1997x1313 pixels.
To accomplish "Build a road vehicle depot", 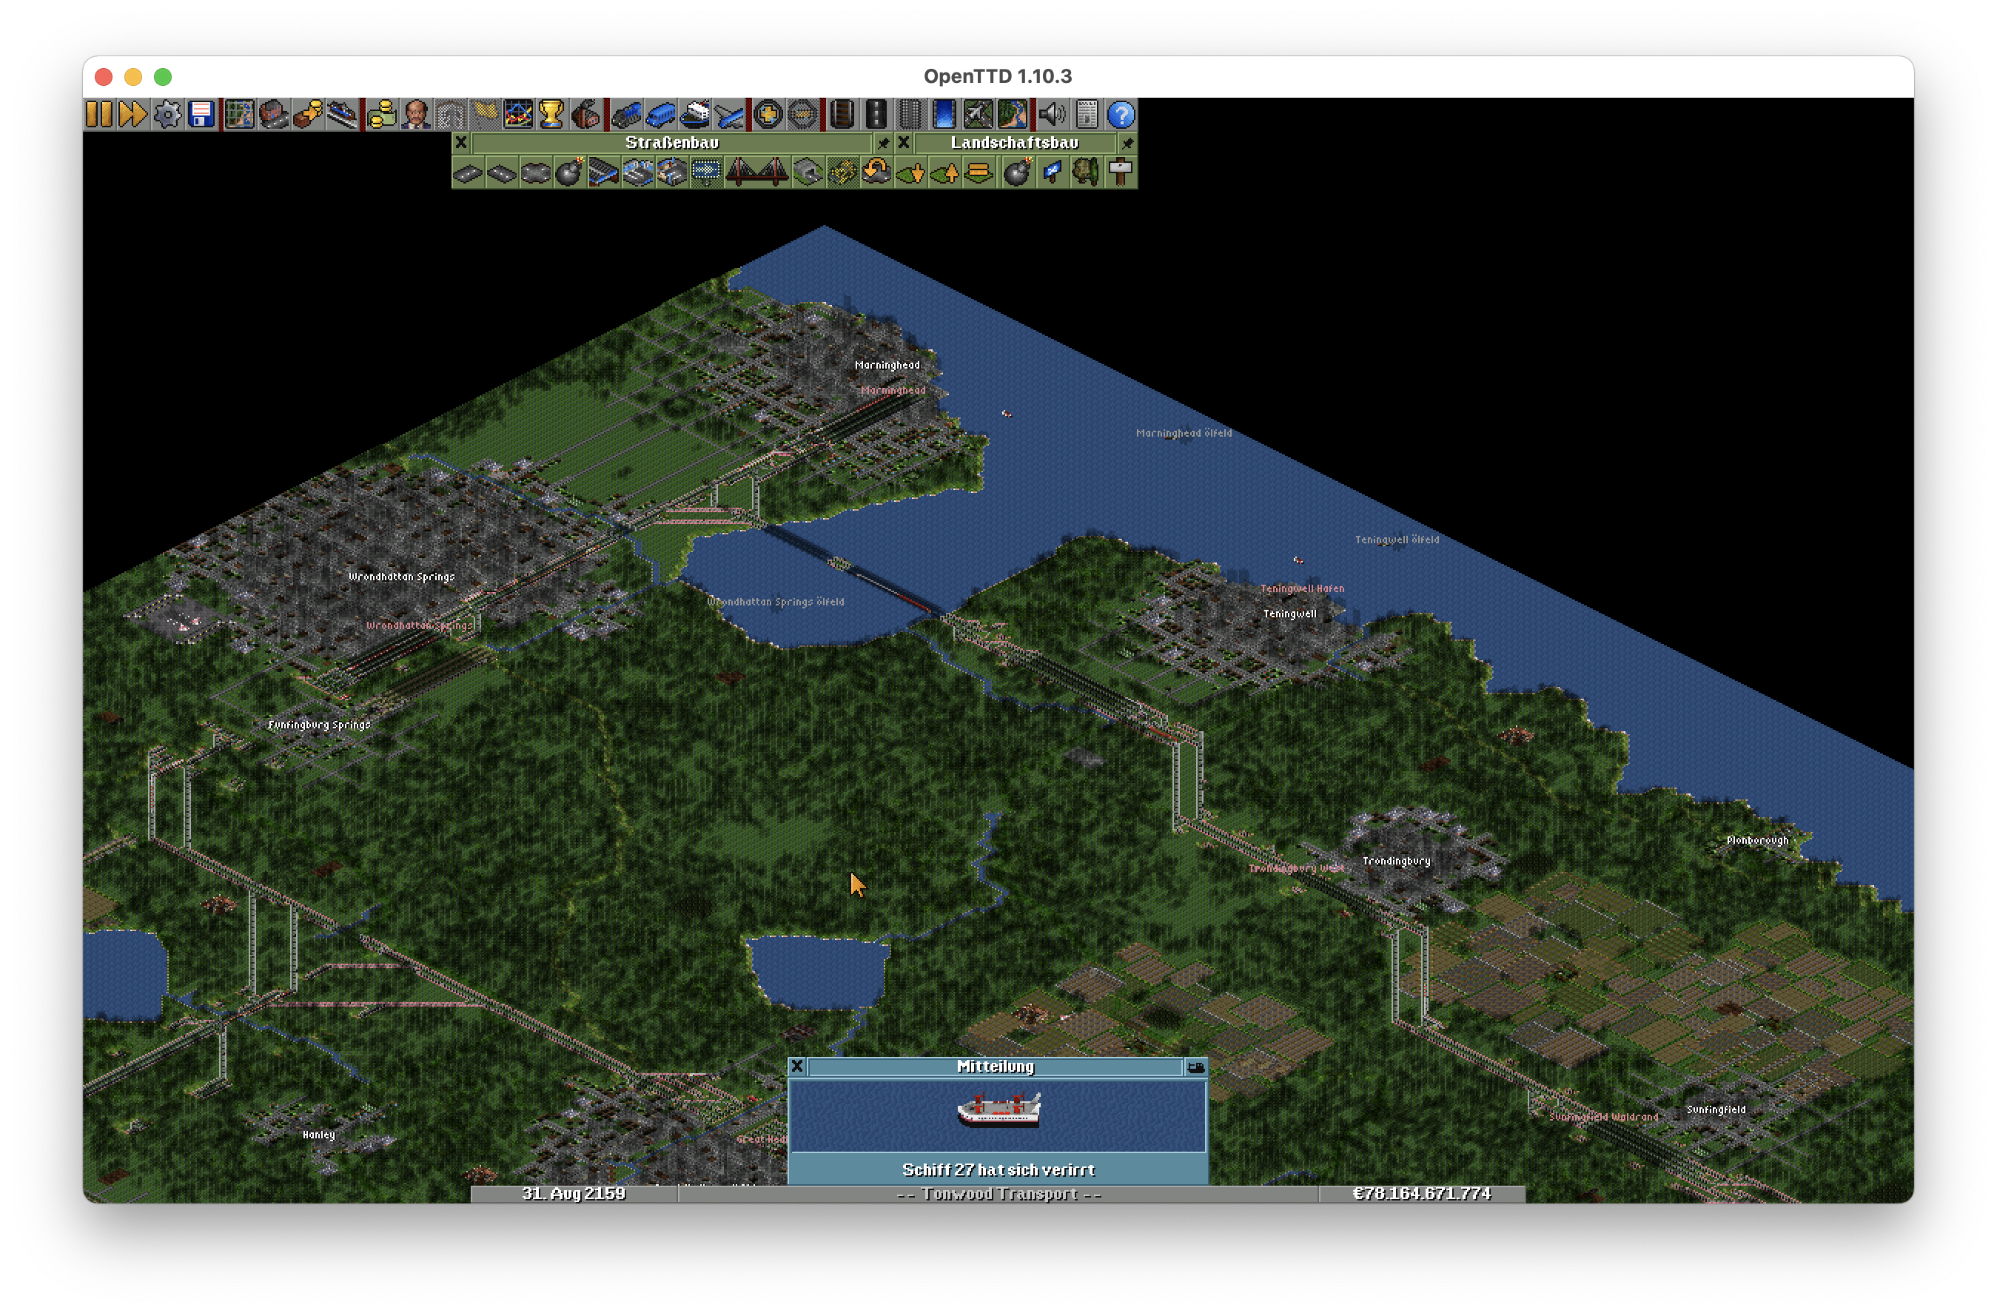I will pyautogui.click(x=604, y=173).
